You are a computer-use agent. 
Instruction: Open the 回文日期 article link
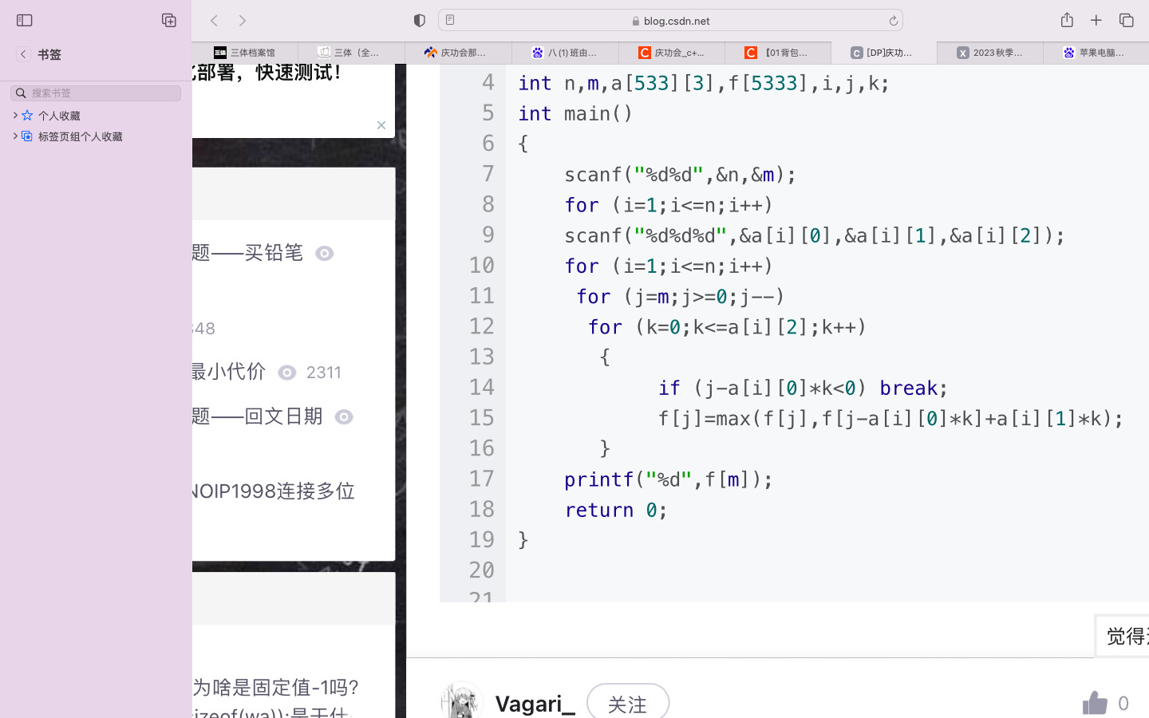(x=257, y=416)
